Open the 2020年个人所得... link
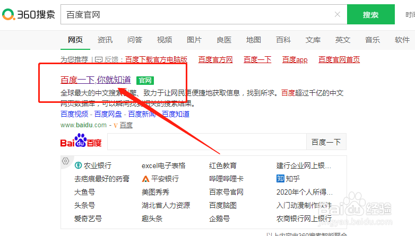415x236 pixels. tap(305, 192)
